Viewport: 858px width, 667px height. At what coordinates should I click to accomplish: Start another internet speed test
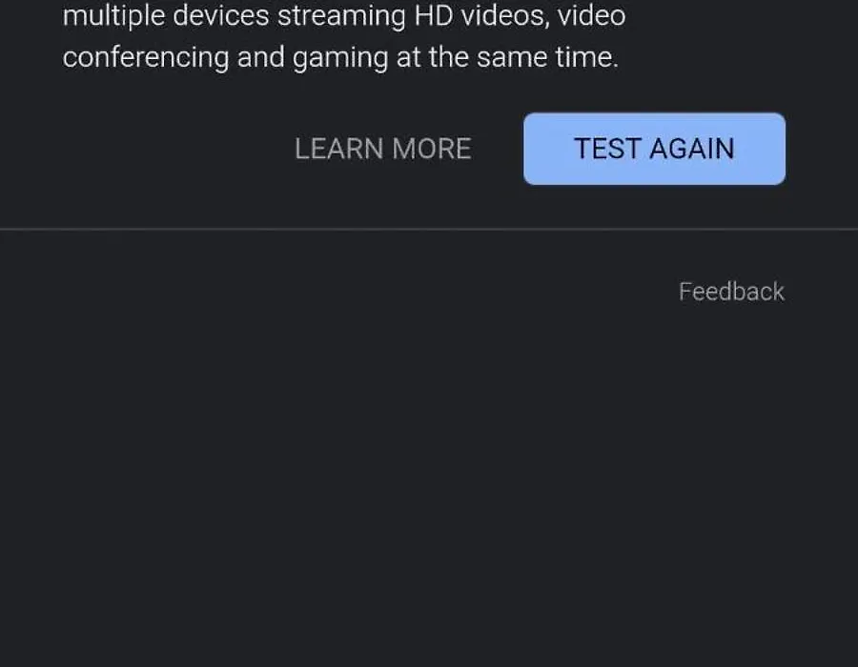pyautogui.click(x=654, y=149)
